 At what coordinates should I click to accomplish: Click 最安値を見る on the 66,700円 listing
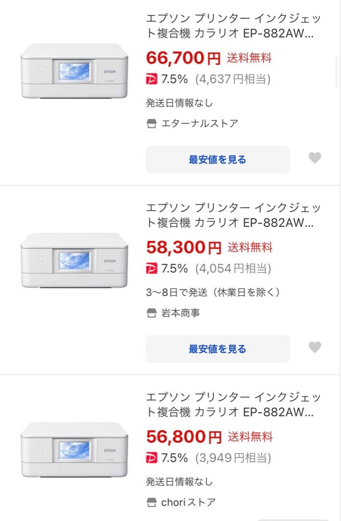tap(218, 159)
